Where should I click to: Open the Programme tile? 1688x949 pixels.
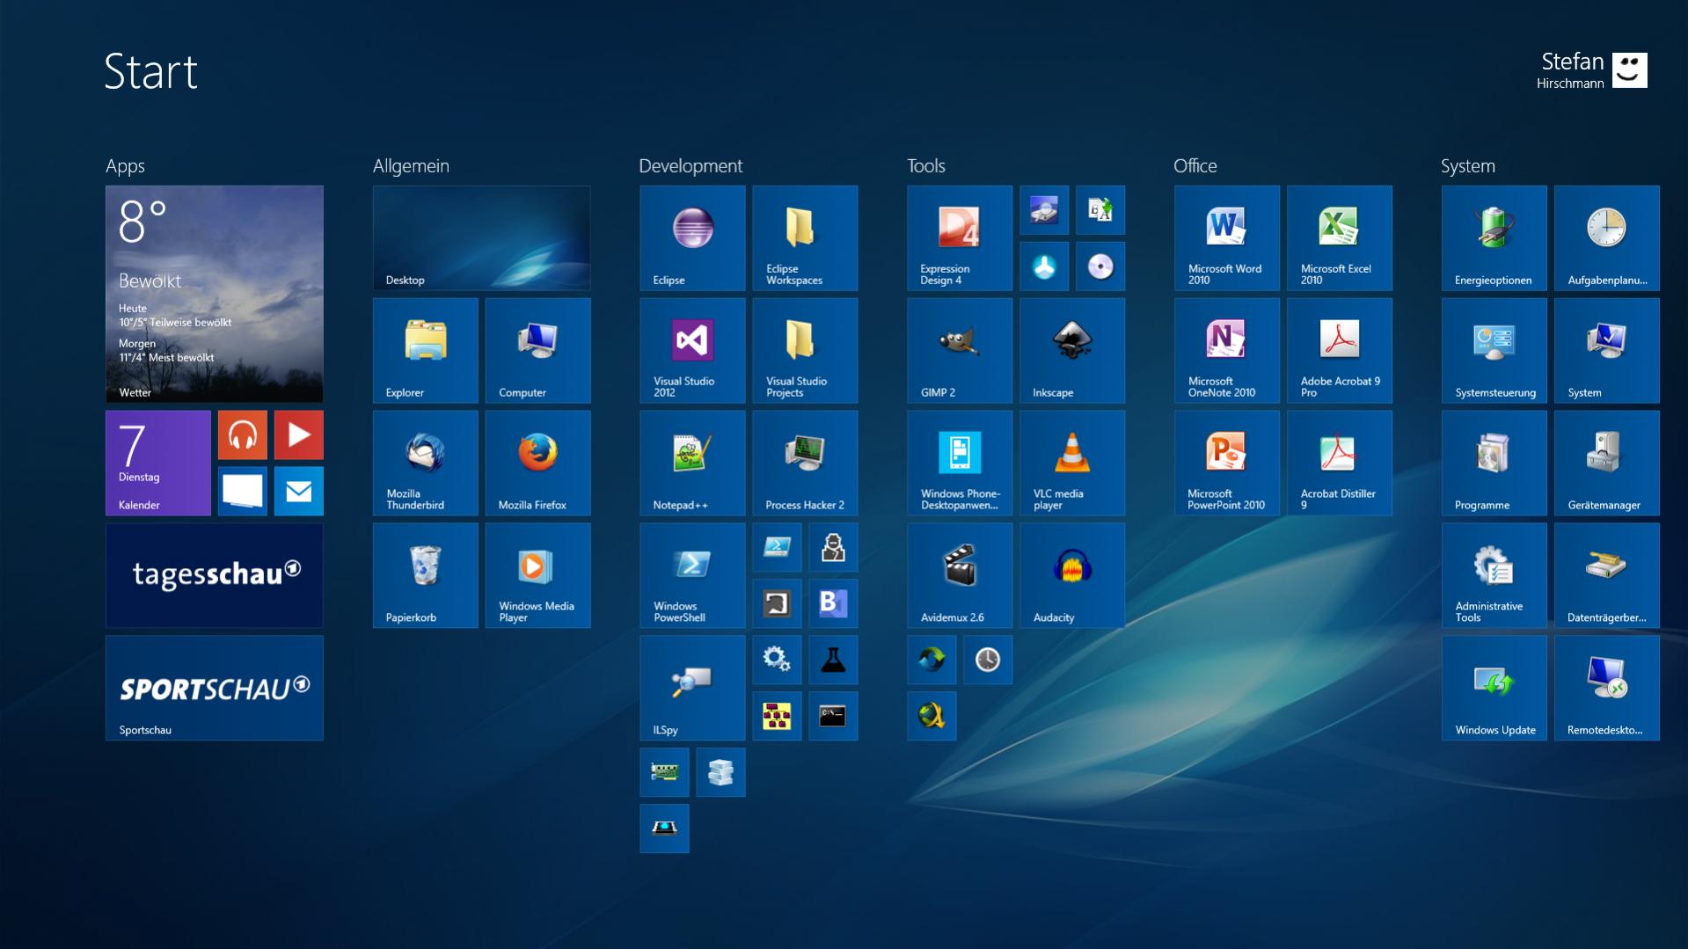point(1495,463)
